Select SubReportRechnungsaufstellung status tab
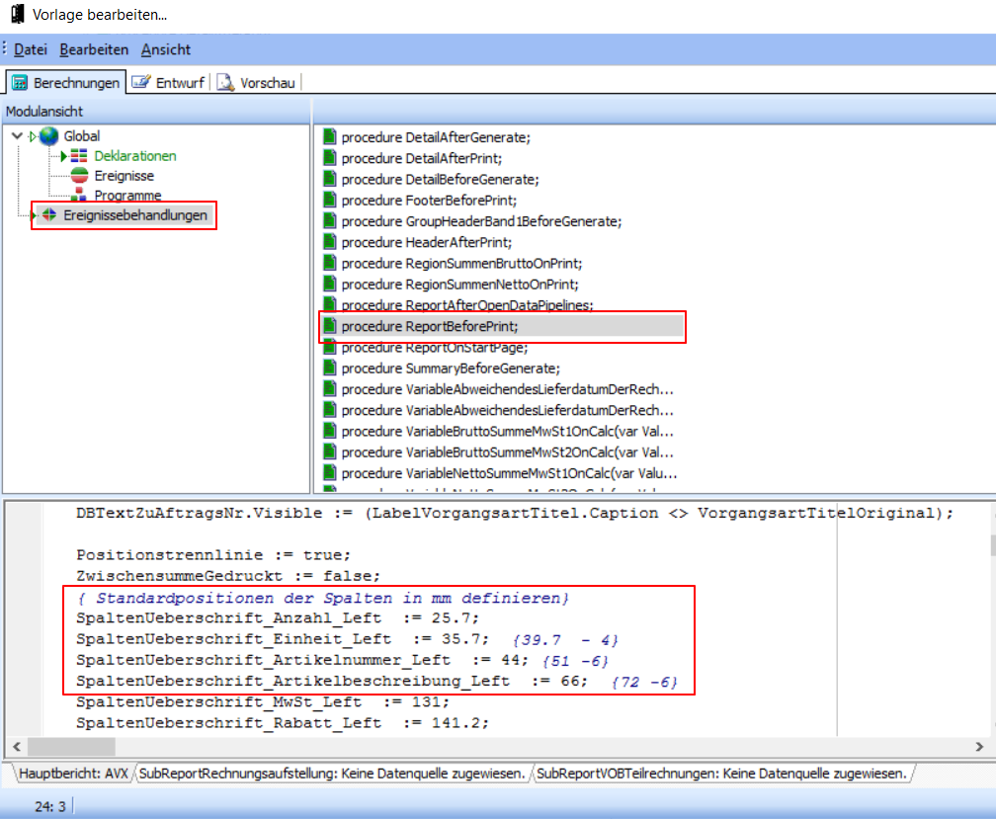The height and width of the screenshot is (819, 996). click(x=332, y=774)
